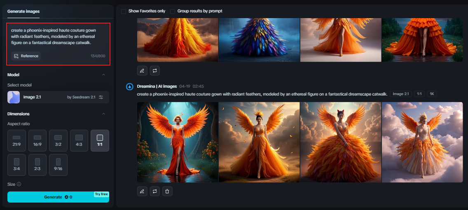
Task: Open the white-orange gown in clouds thumbnail
Action: 422,142
